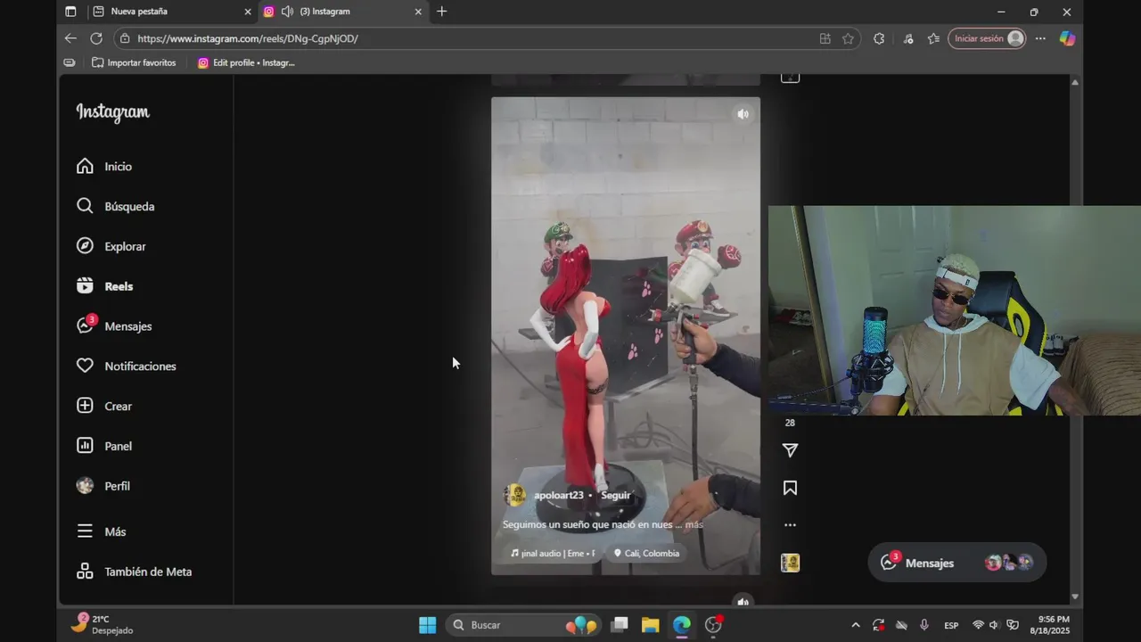
Task: Open Edit profile • Instagram bookmark
Action: (246, 62)
